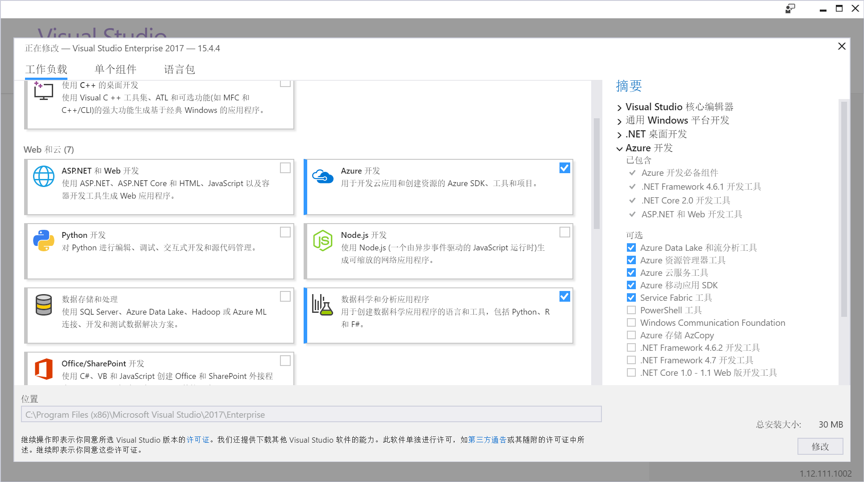Open the 第三方通告 link
The image size is (864, 482).
(x=487, y=440)
